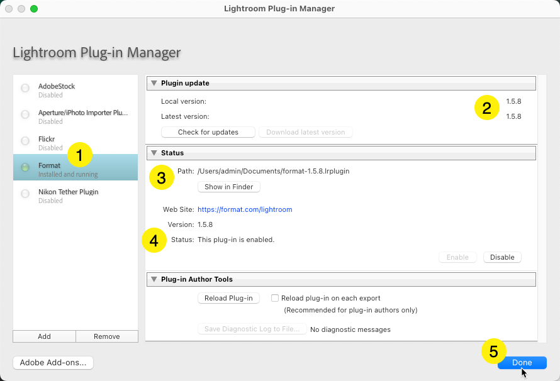560x381 pixels.
Task: Collapse the Plug-in Author Tools section
Action: click(x=154, y=279)
